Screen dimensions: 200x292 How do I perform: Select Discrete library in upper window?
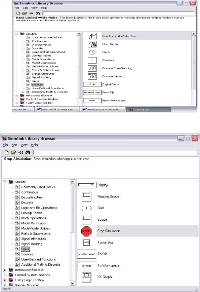pos(37,48)
